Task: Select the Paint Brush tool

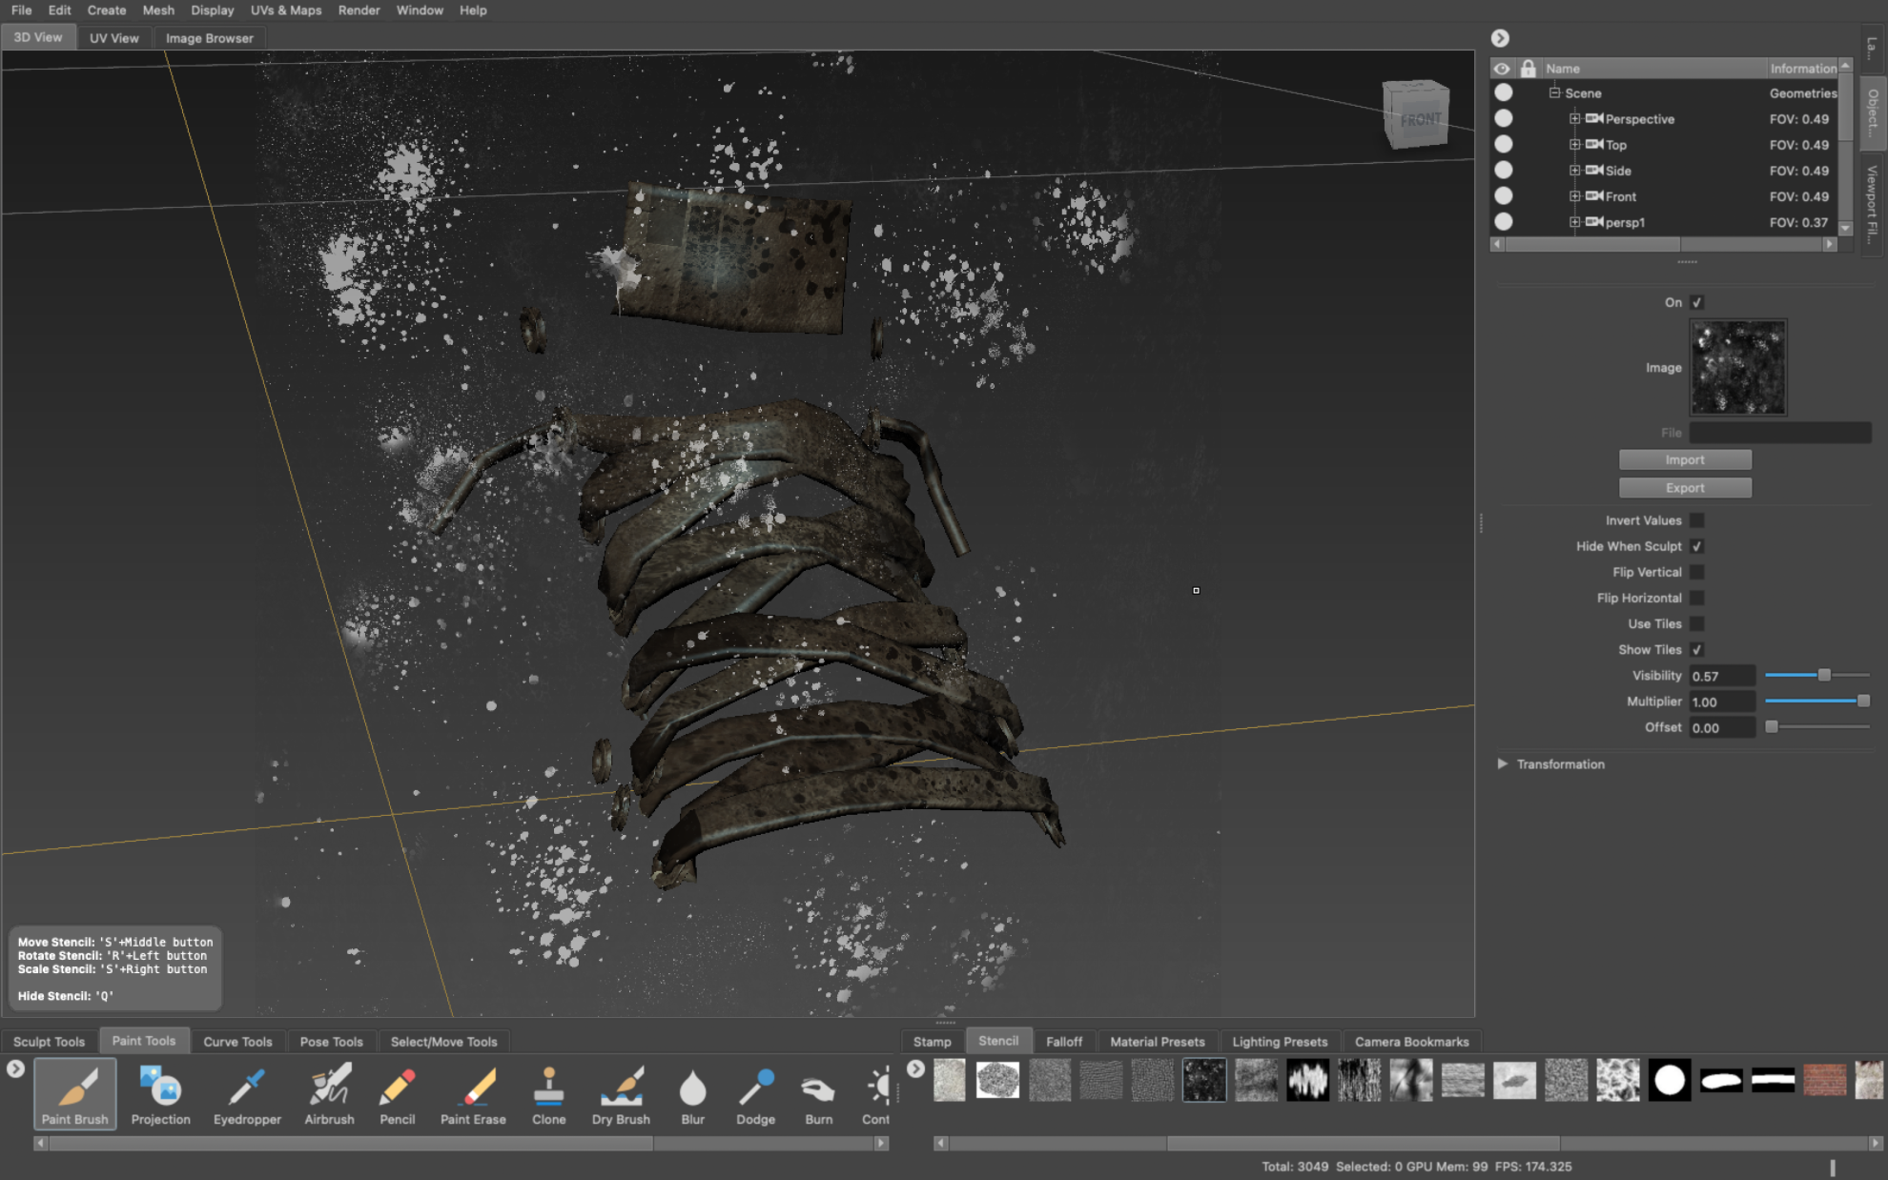Action: click(x=74, y=1094)
